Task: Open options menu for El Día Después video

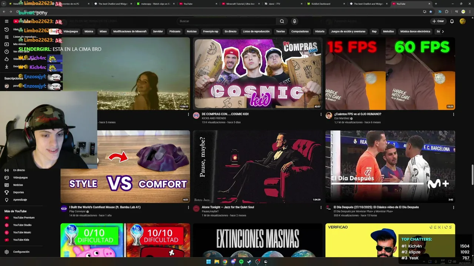Action: (453, 208)
